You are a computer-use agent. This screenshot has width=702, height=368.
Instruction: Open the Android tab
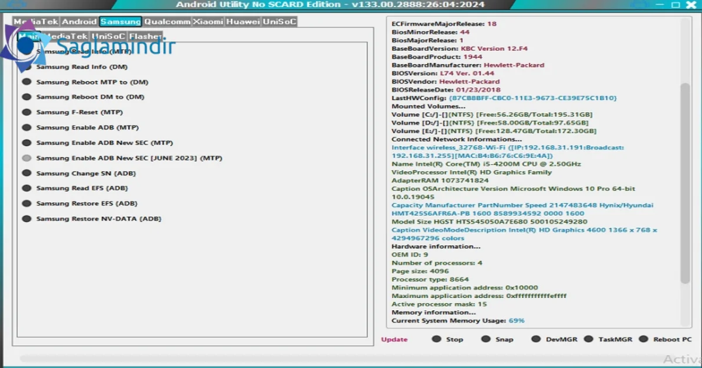pyautogui.click(x=80, y=22)
